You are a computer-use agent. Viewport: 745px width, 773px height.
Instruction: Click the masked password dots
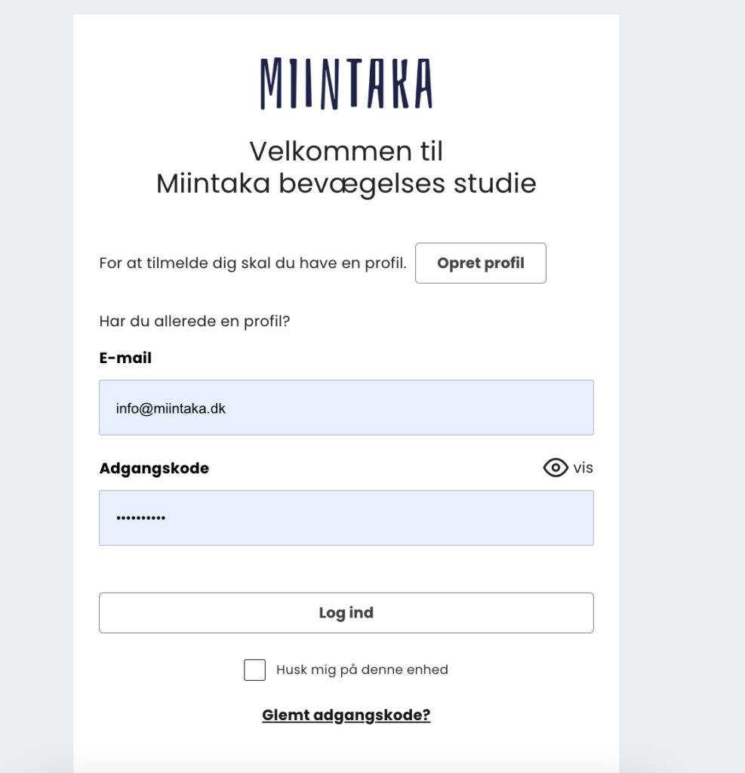coord(140,519)
